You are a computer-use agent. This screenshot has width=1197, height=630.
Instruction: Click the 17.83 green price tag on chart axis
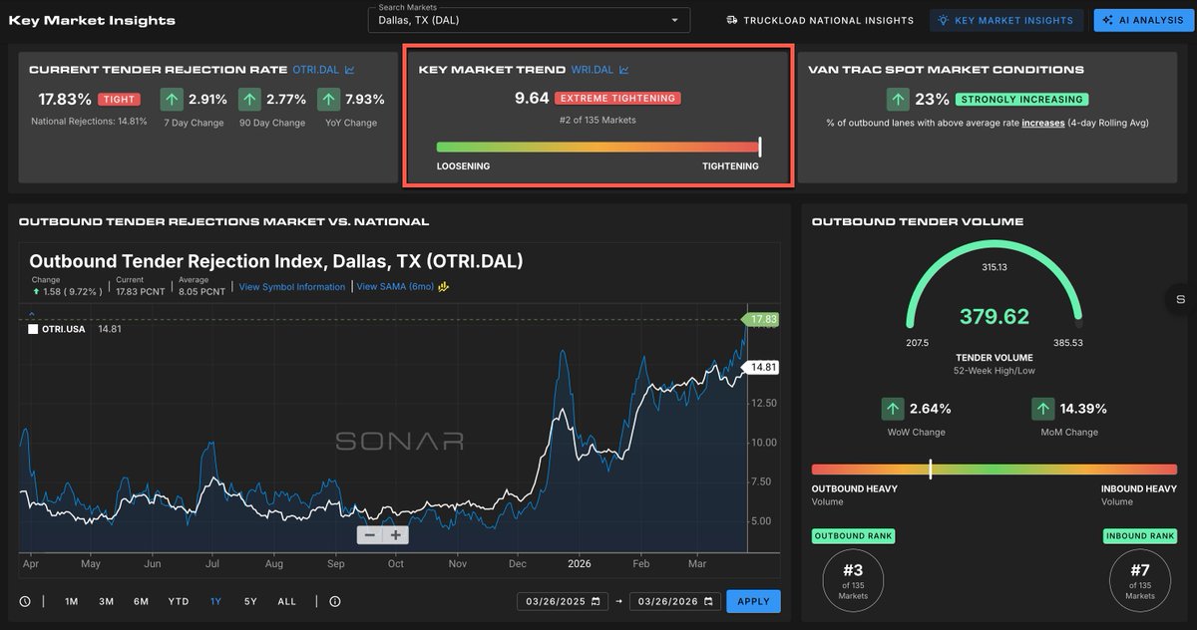(760, 319)
